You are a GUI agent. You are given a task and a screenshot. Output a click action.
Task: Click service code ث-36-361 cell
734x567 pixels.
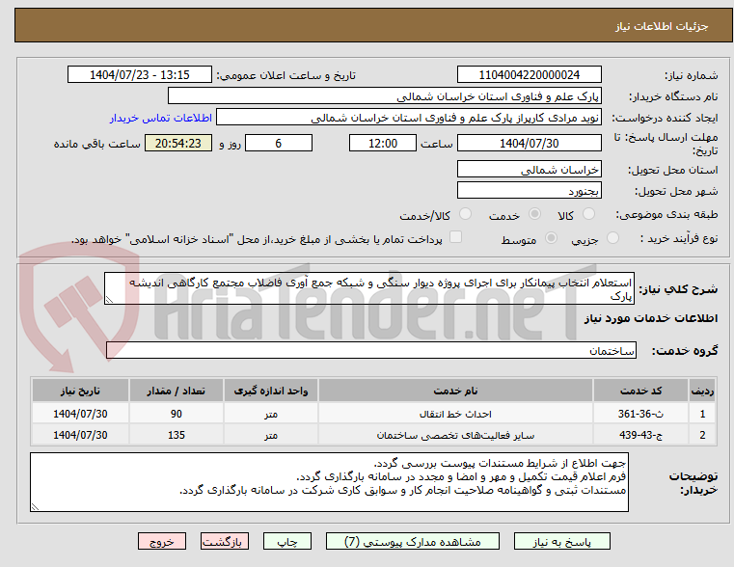[x=640, y=414]
